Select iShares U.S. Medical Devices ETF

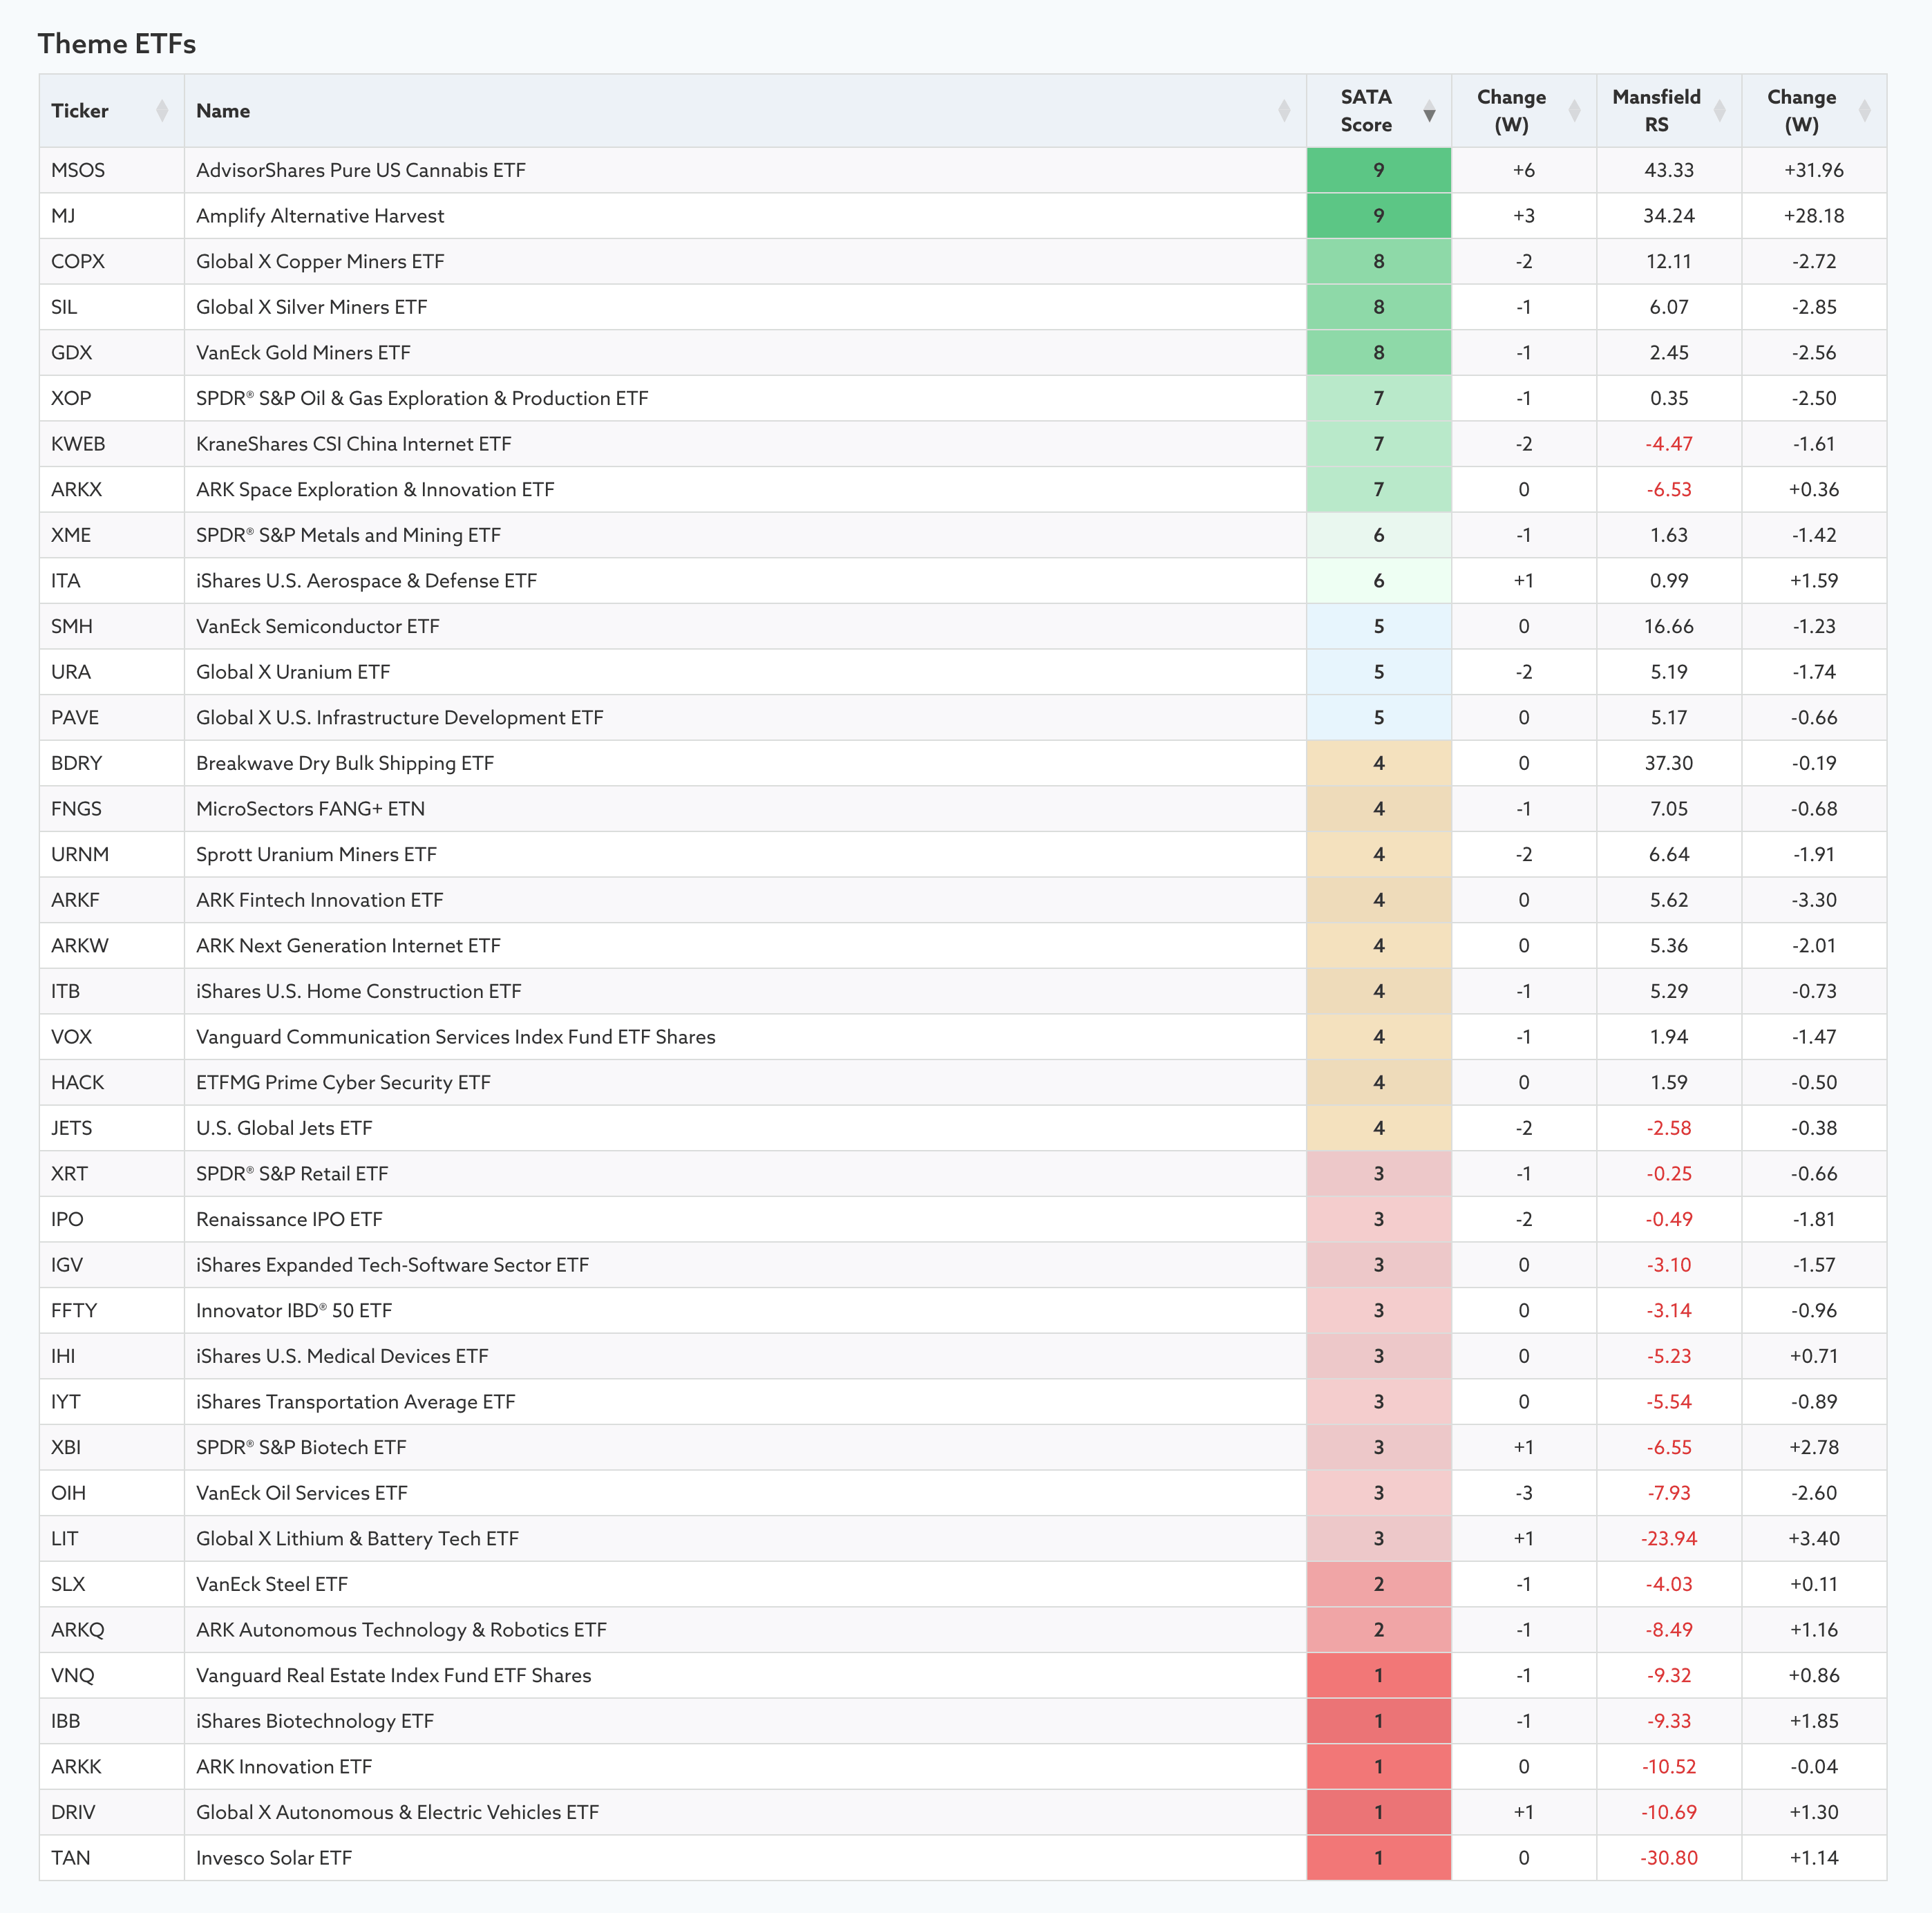pyautogui.click(x=342, y=1356)
